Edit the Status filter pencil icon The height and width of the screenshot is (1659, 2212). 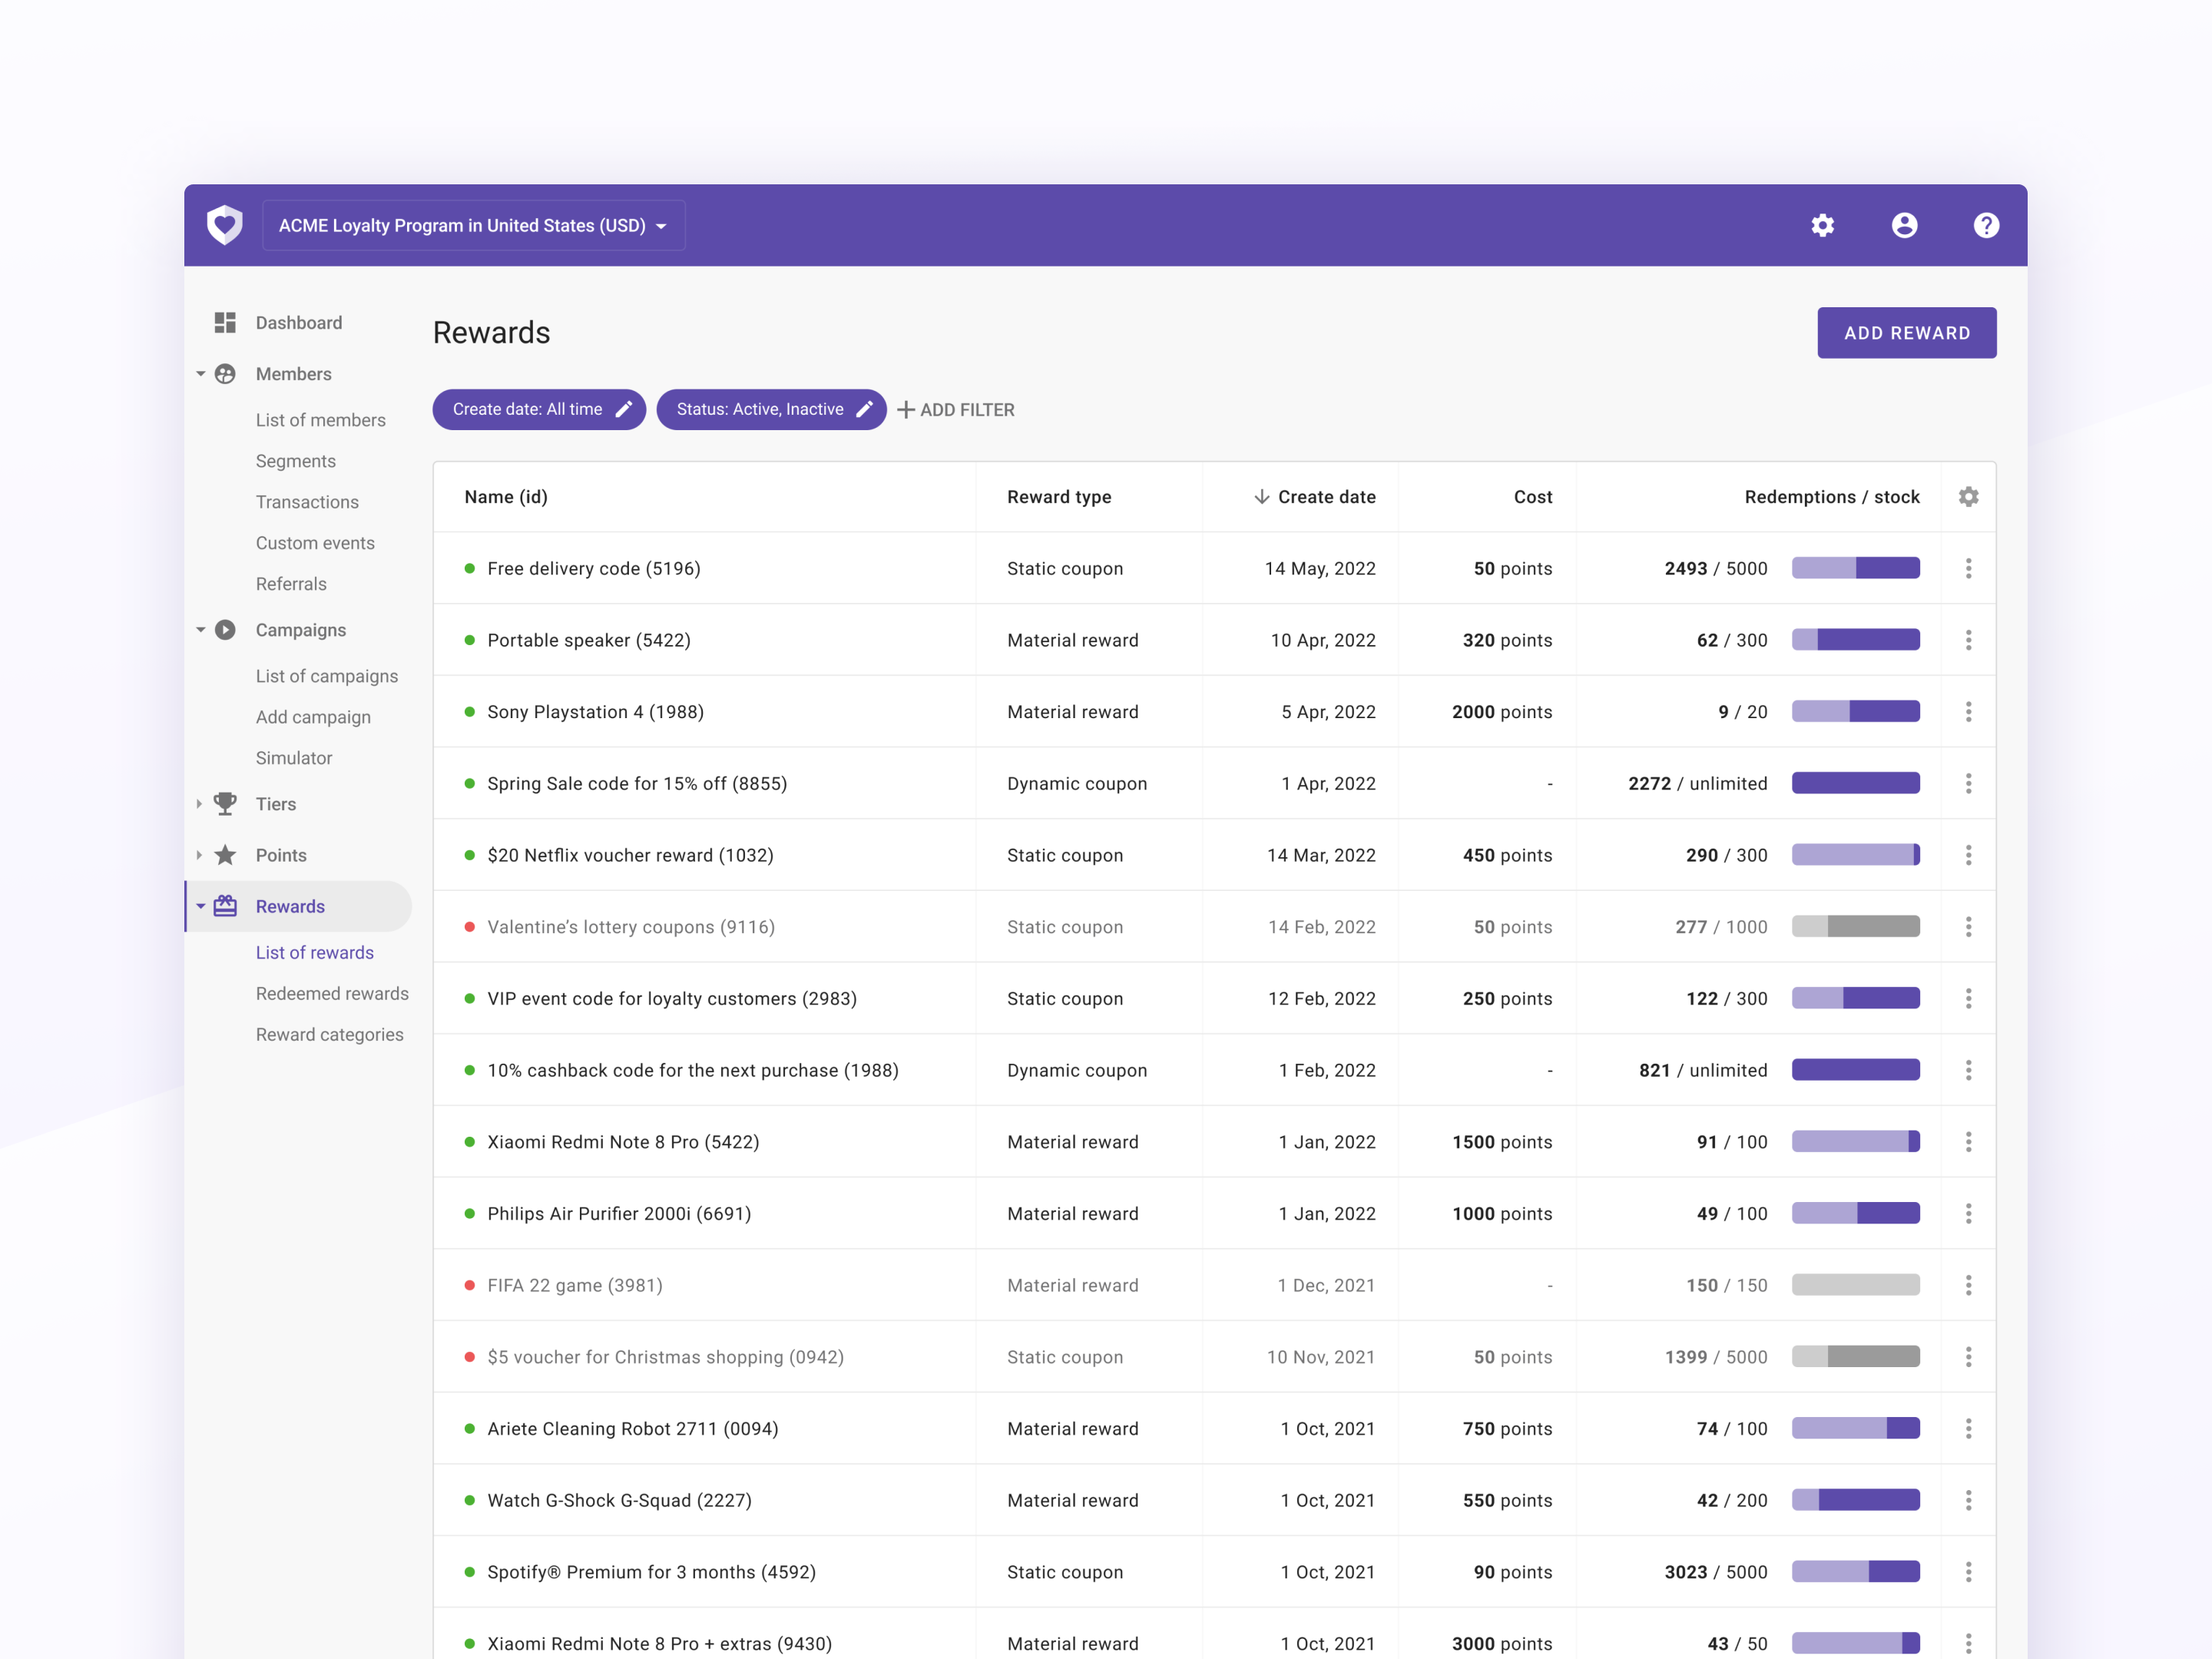pos(865,409)
